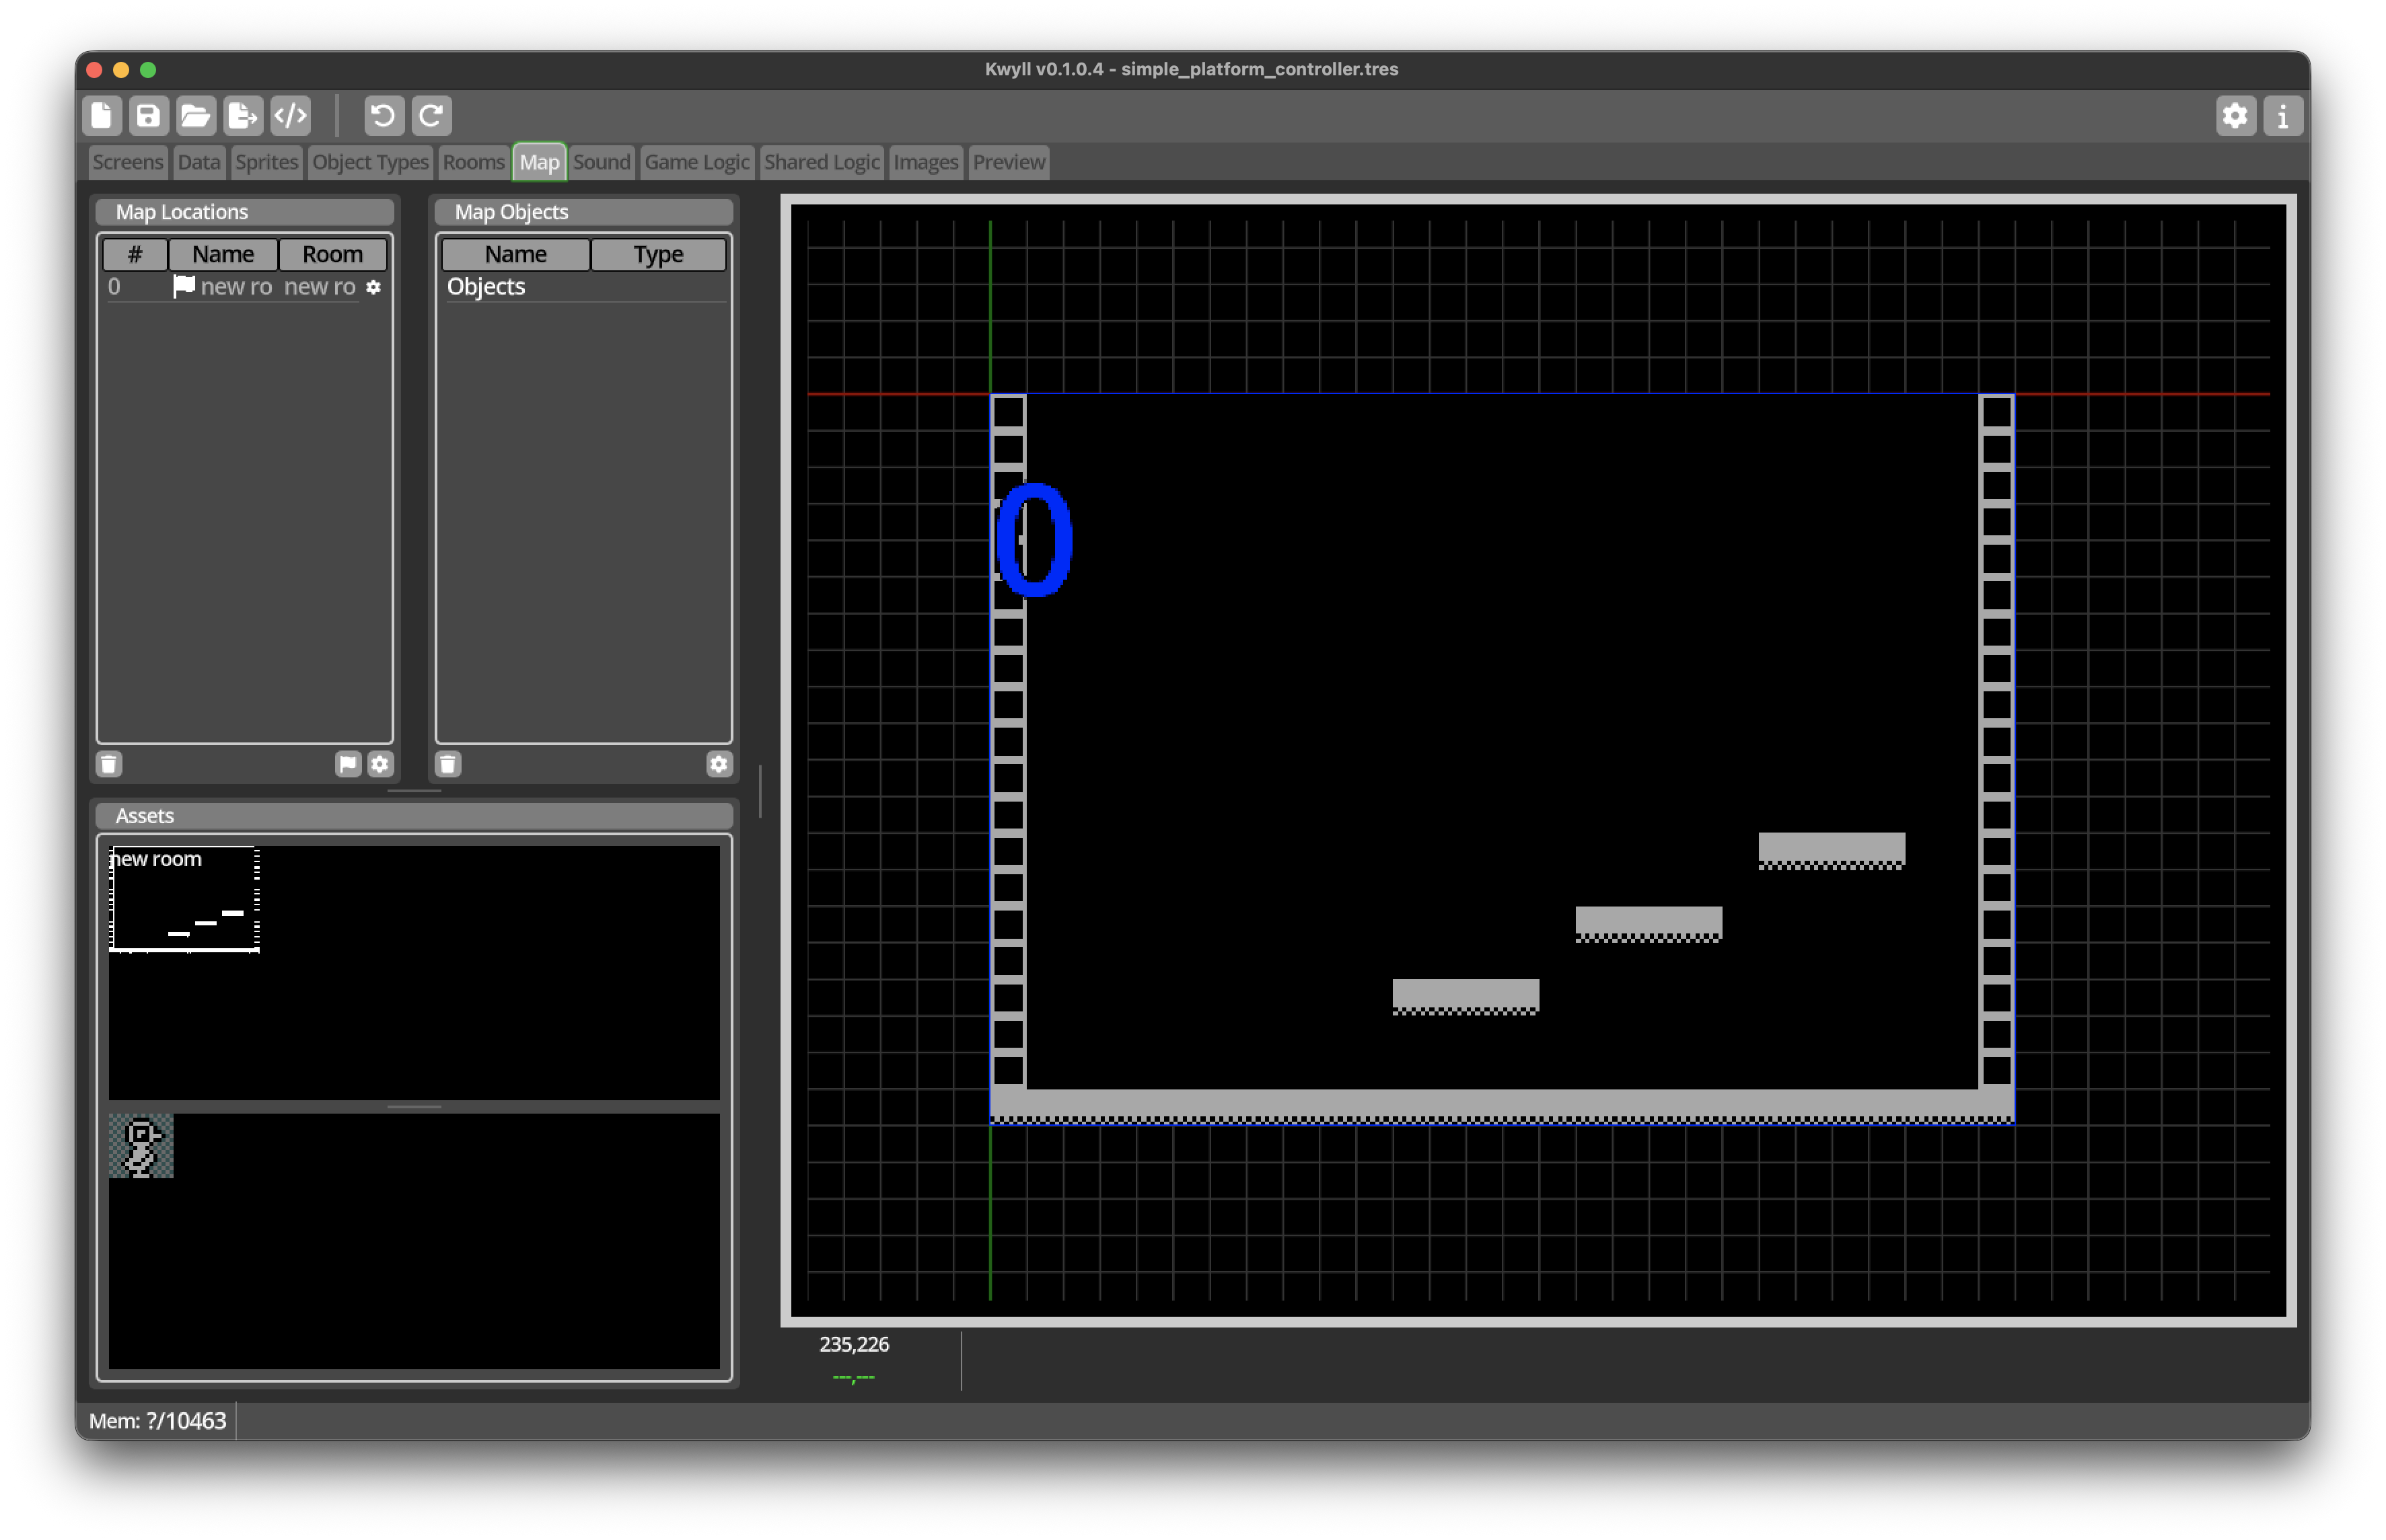Click the lowest gray platform on the map

tap(1466, 997)
